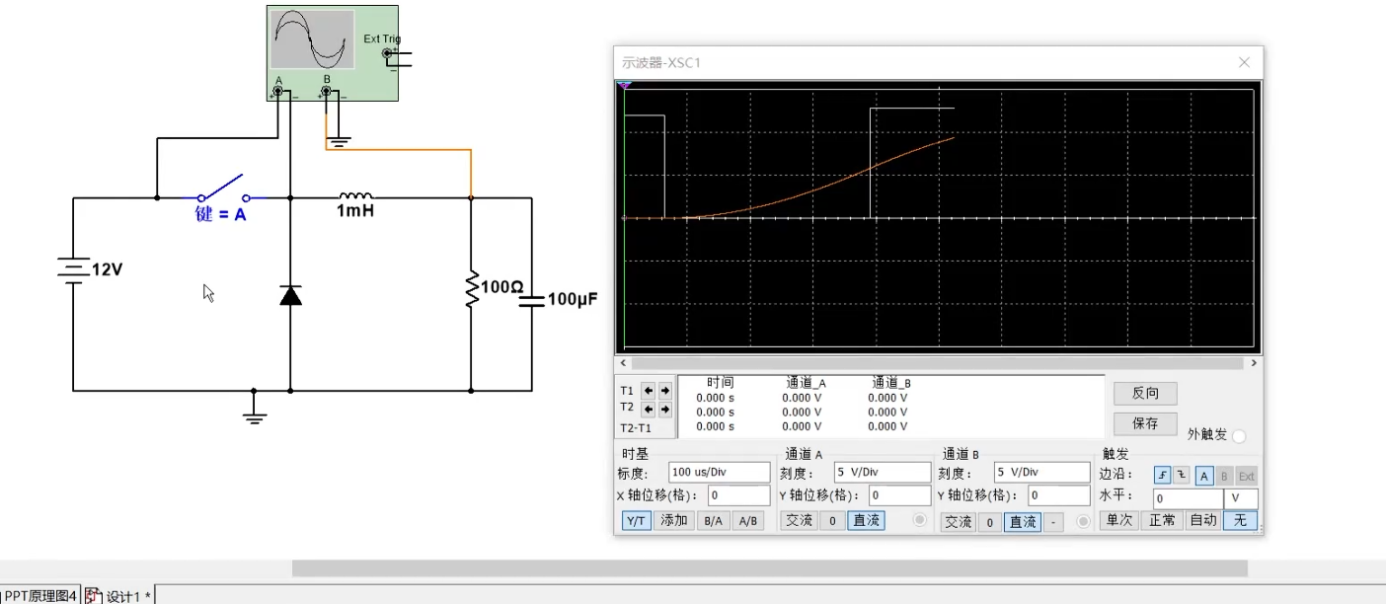
Task: Move cursor T1 right with arrow
Action: (x=664, y=391)
